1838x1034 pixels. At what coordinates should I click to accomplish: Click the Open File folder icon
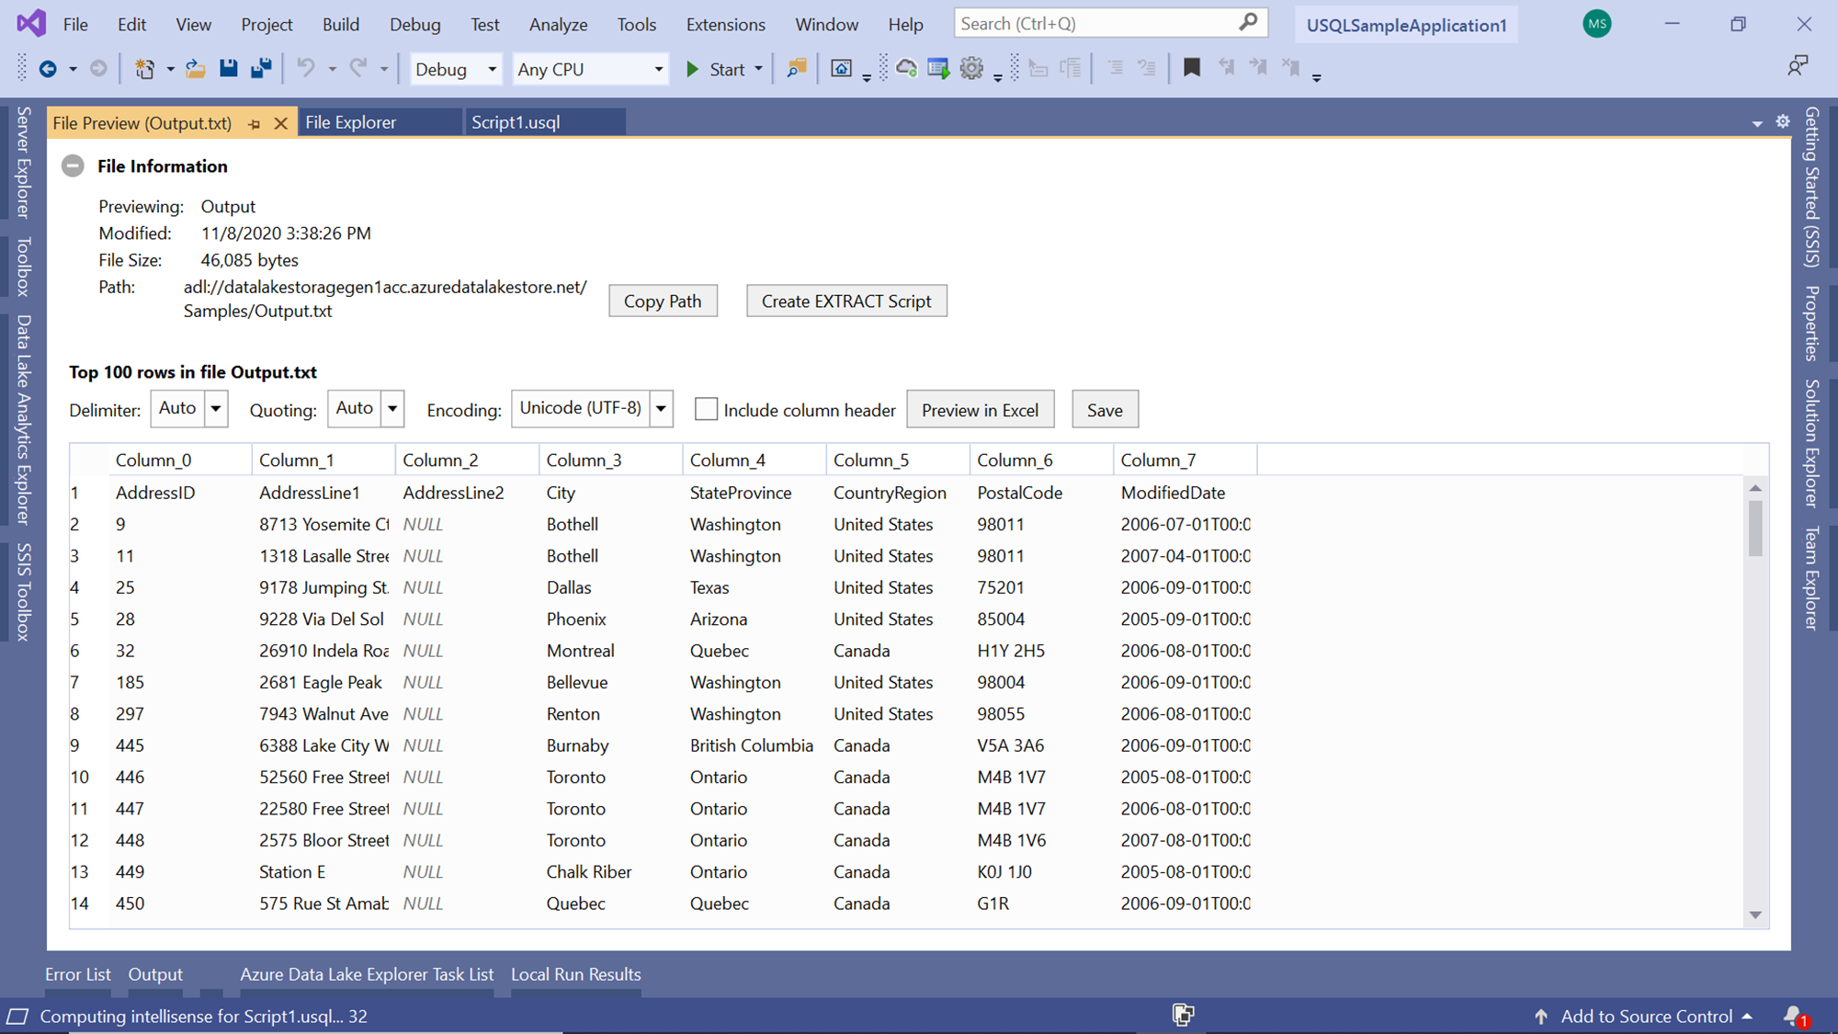coord(195,68)
